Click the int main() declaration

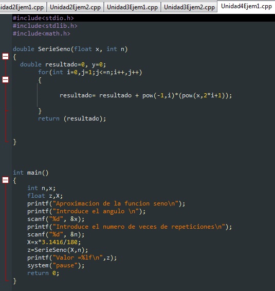[30, 173]
